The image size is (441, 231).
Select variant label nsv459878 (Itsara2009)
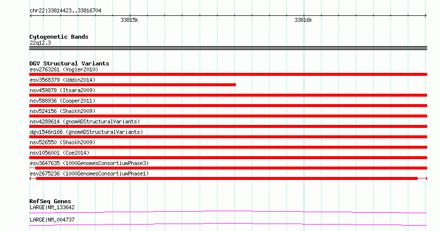62,90
